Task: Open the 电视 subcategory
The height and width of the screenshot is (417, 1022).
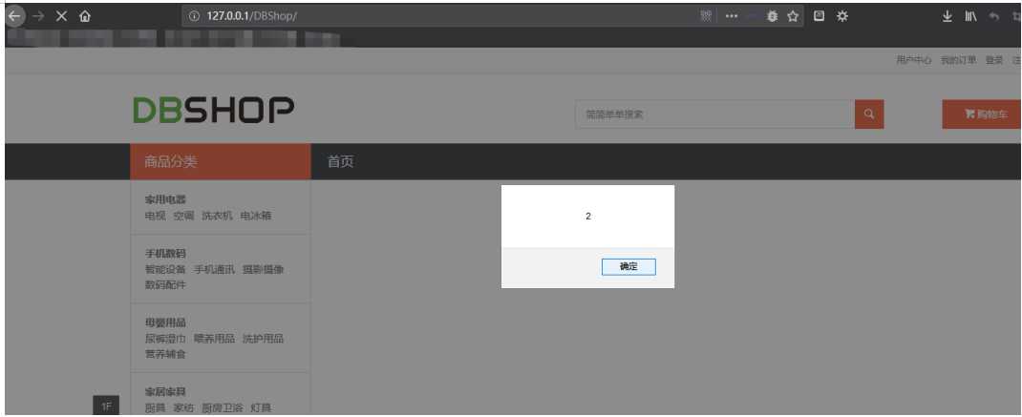Action: (x=155, y=216)
